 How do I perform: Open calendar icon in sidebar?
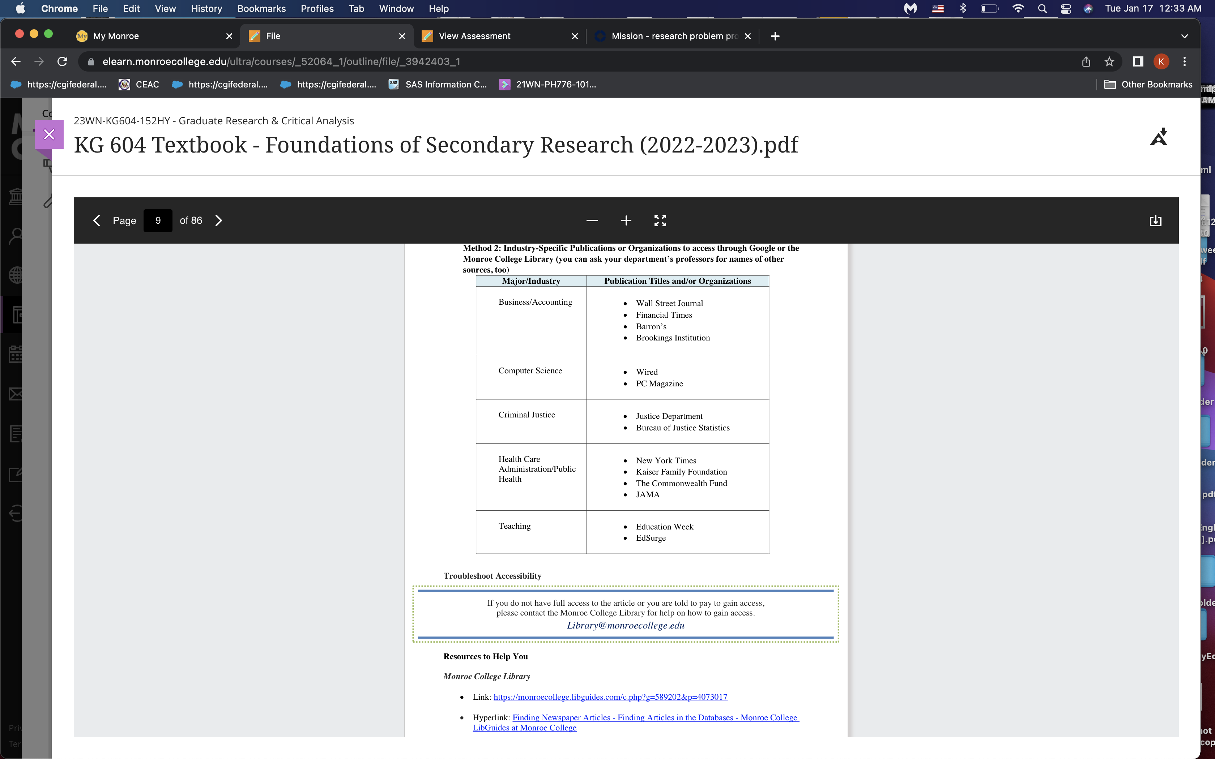pyautogui.click(x=16, y=354)
